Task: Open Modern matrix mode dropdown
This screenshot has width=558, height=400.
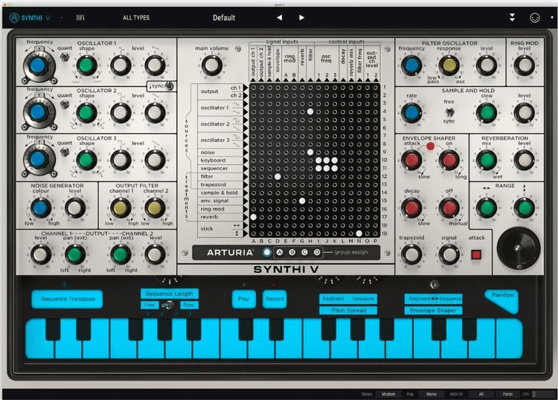Action: click(388, 394)
